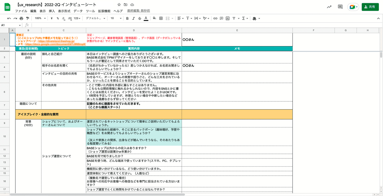Increase decimal places button

click(70, 18)
